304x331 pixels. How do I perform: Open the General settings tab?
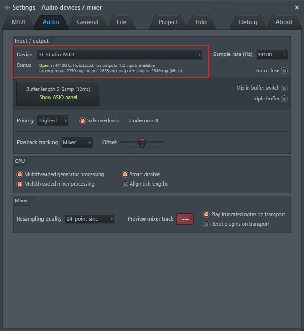tap(88, 22)
